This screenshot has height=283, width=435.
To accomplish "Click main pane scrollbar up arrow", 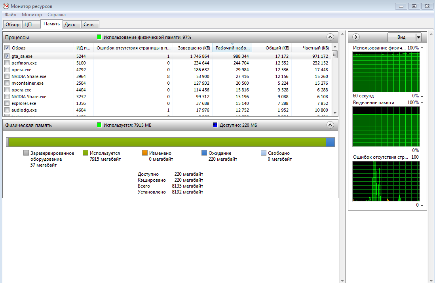I will 342,34.
